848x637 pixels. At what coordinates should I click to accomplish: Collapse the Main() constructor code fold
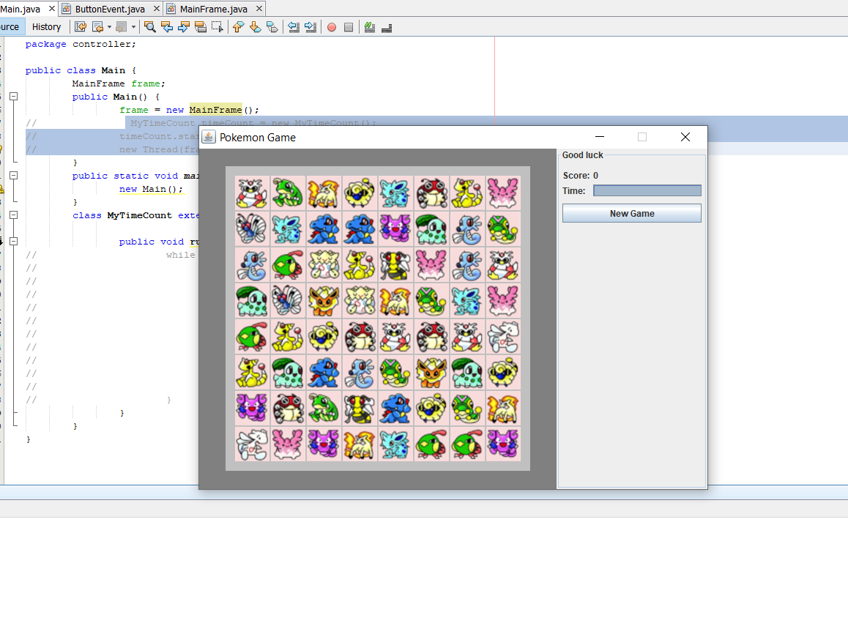13,97
